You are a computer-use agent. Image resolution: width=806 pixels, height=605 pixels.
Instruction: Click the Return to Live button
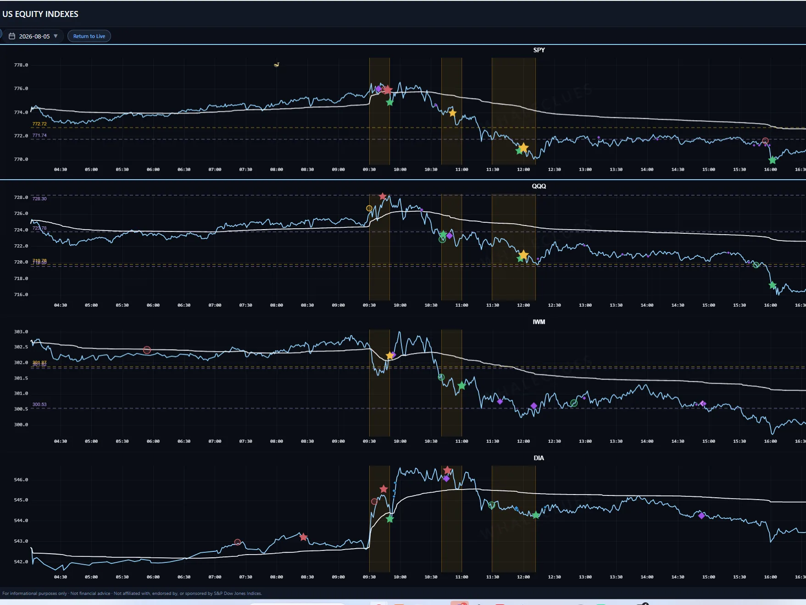[89, 36]
